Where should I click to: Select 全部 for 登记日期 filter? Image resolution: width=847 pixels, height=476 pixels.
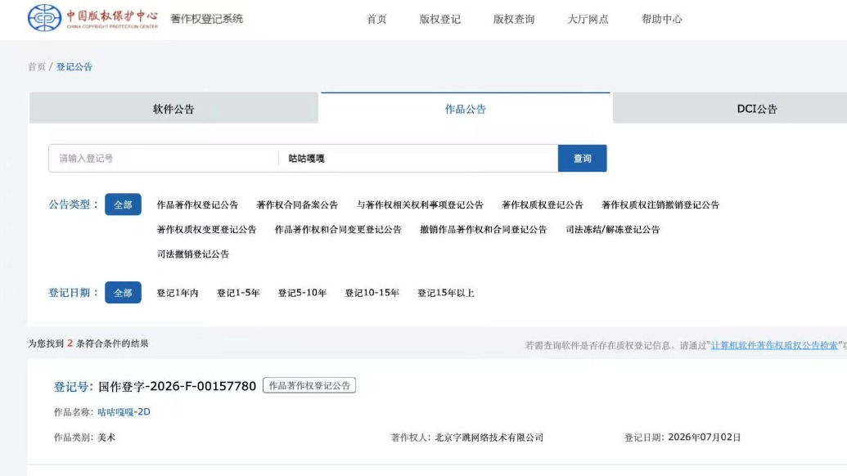(123, 293)
